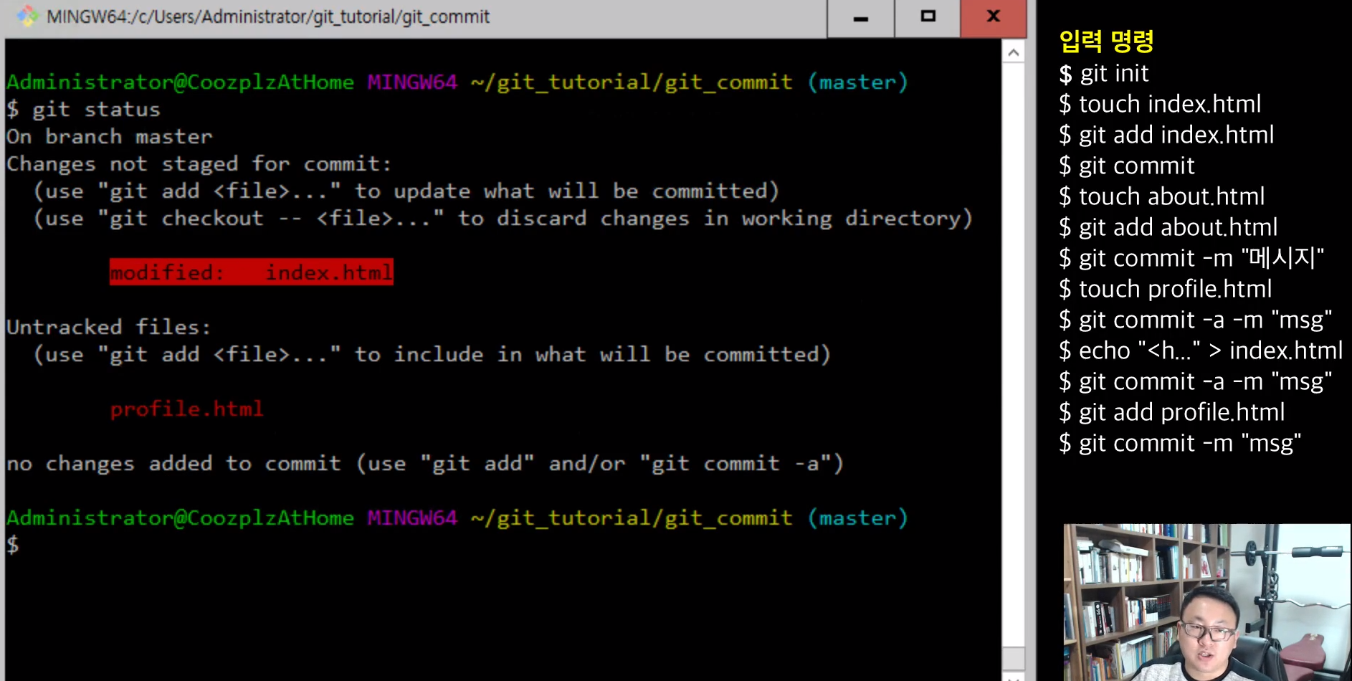Maximize the MINGW64 terminal window

(x=928, y=17)
